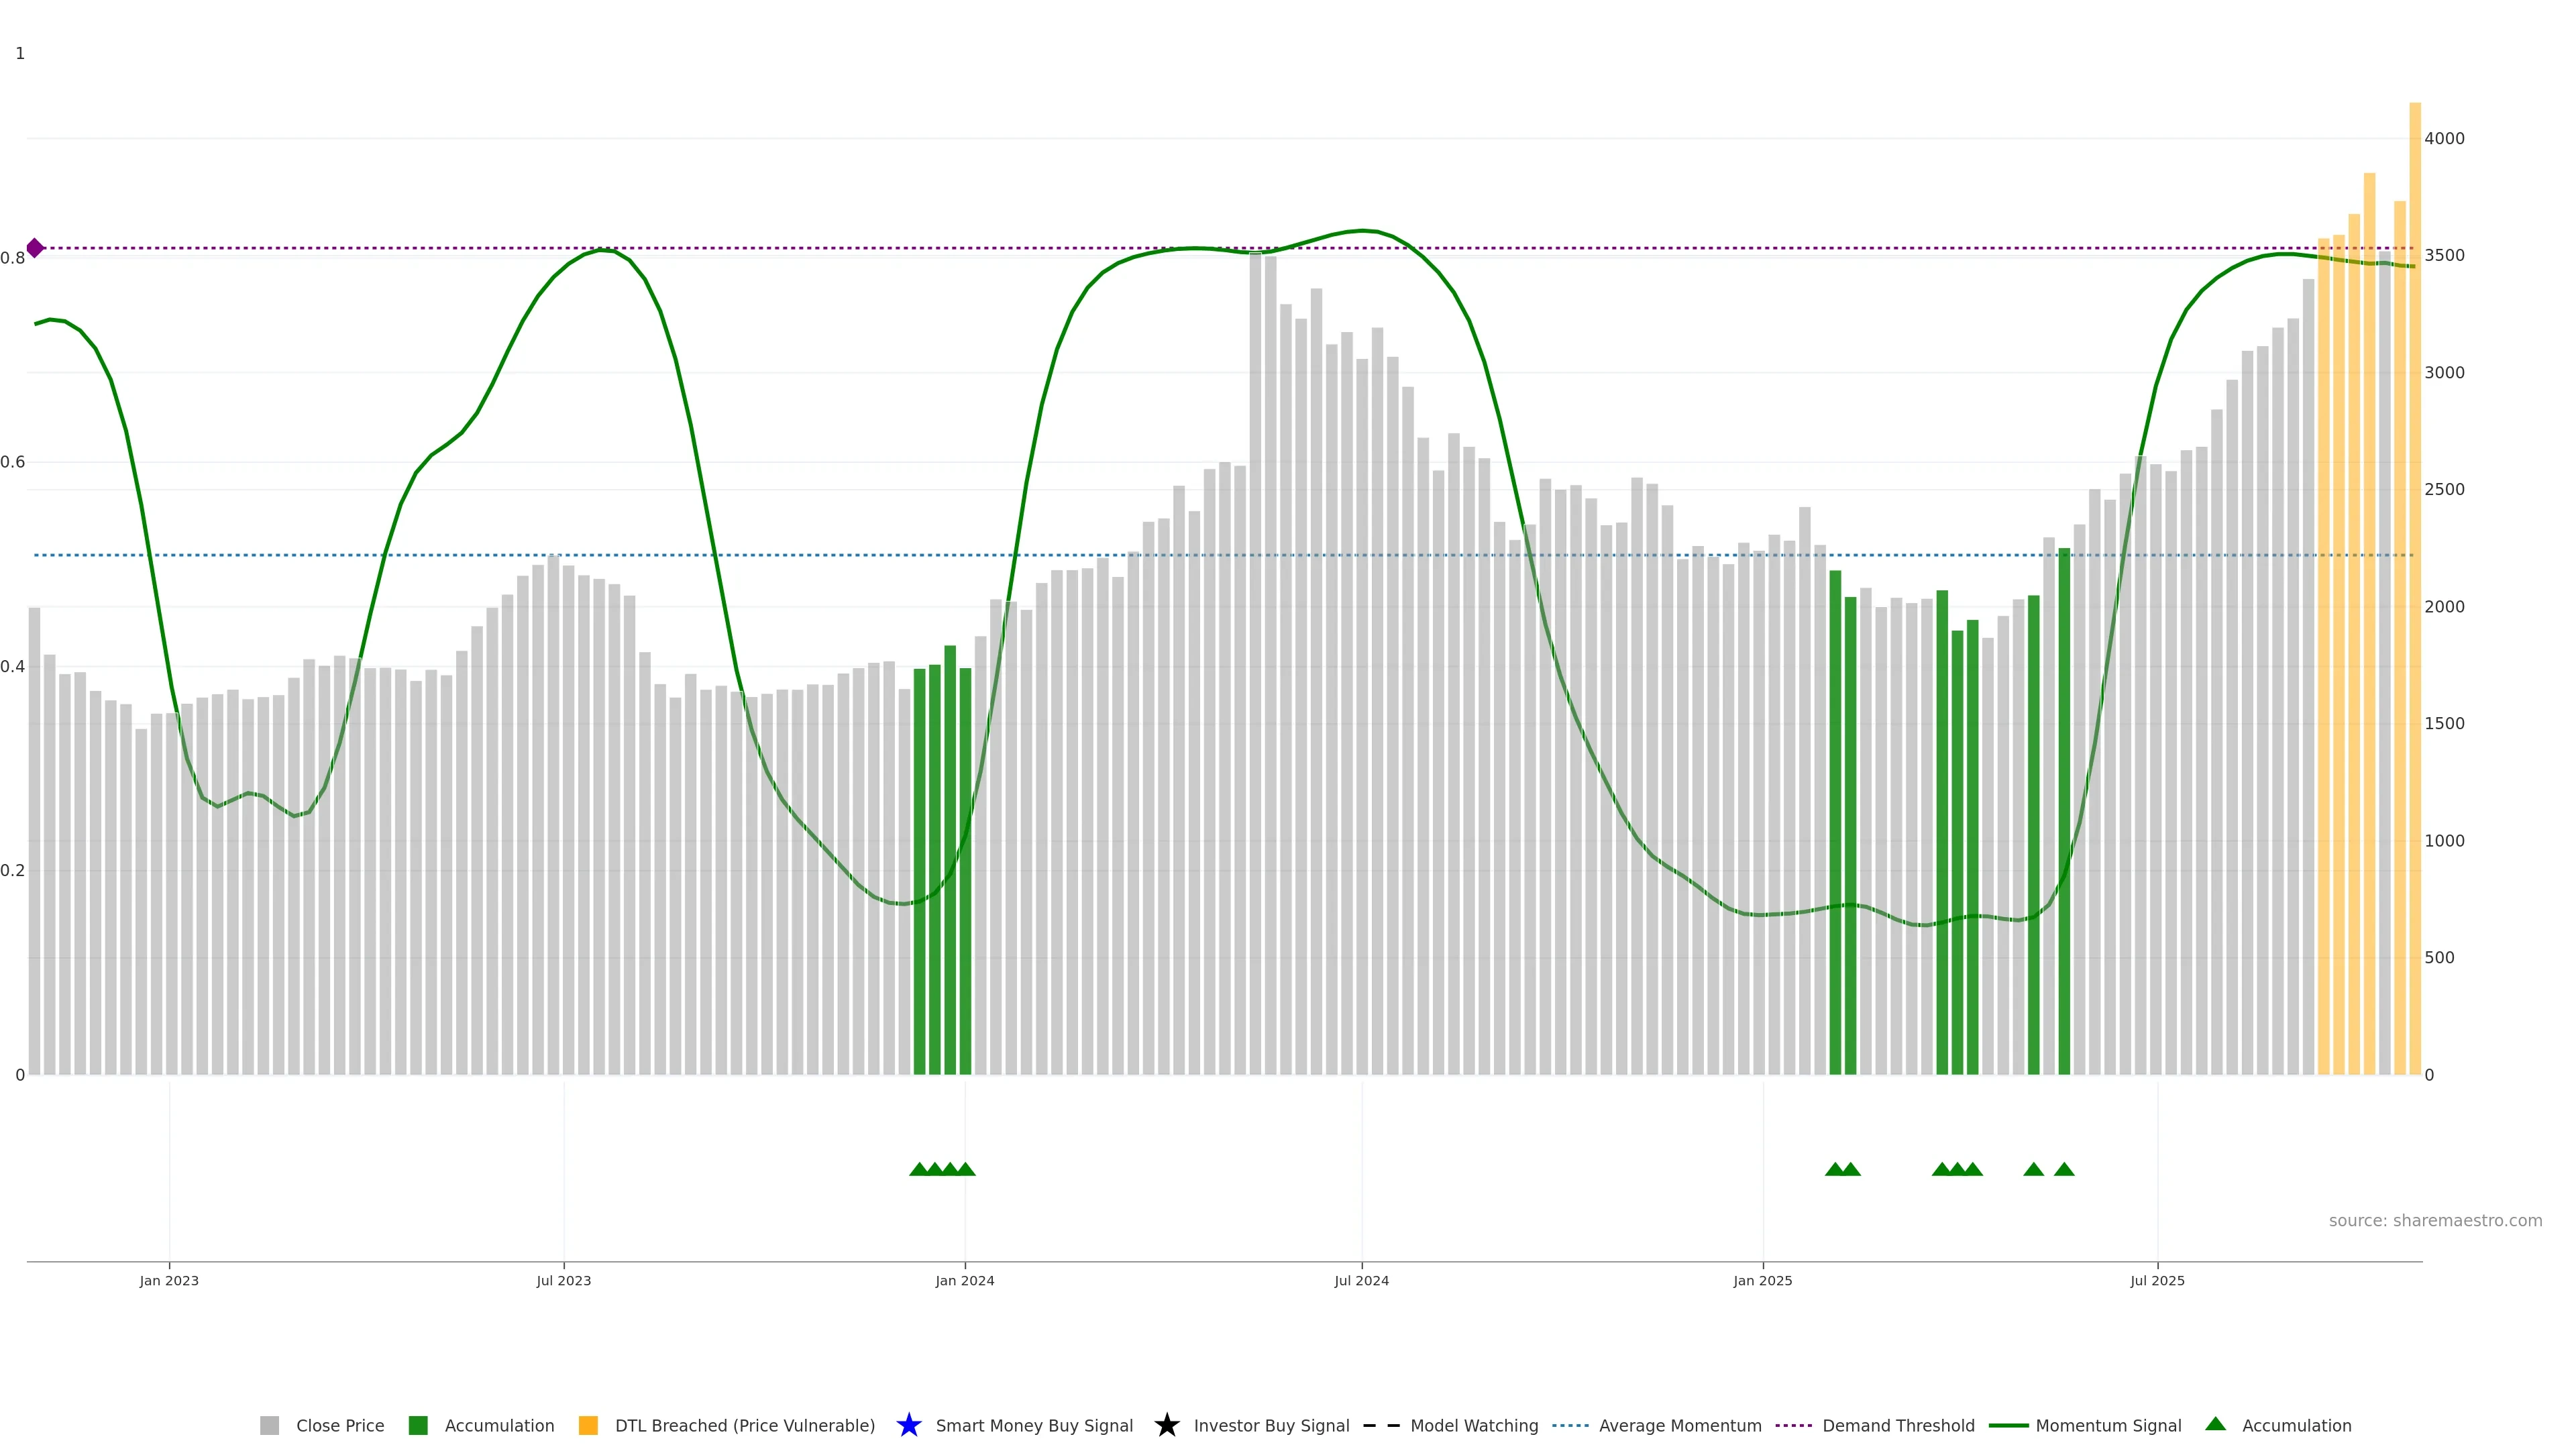Click the green Accumulation square legend icon
Screen dimensions: 2576x1449
coord(418,1425)
